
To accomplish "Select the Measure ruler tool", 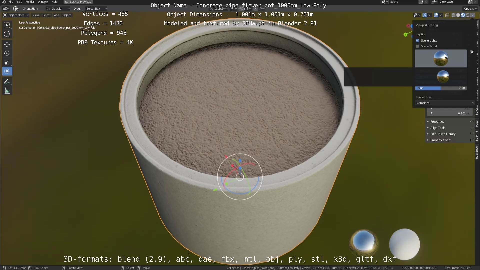I will click(7, 91).
